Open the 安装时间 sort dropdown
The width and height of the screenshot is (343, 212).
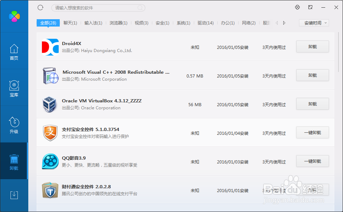[x=314, y=23]
